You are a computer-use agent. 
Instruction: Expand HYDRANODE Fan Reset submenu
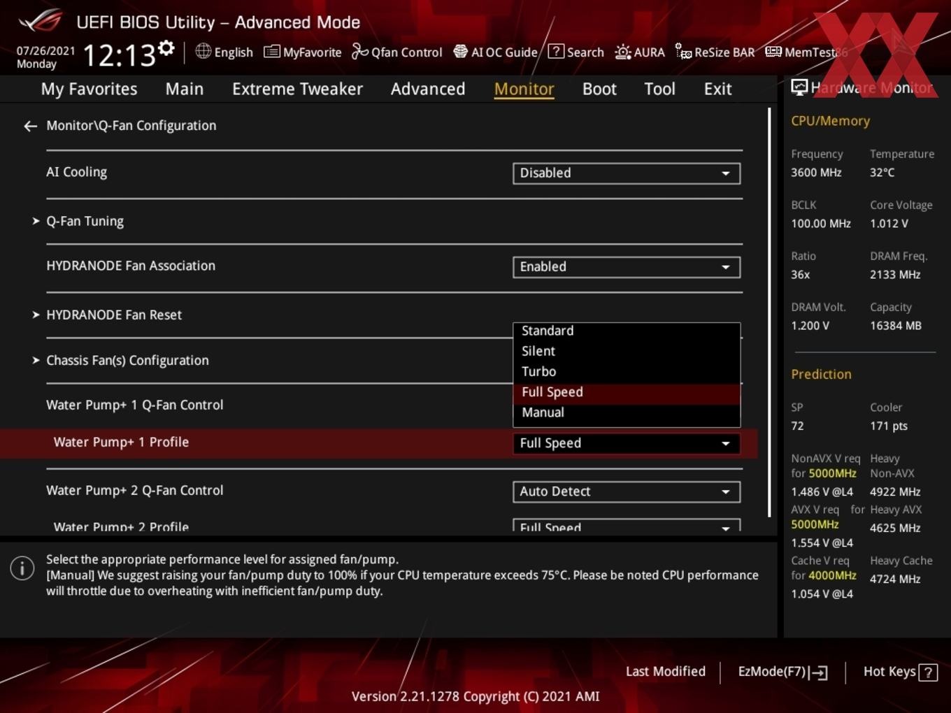click(114, 315)
